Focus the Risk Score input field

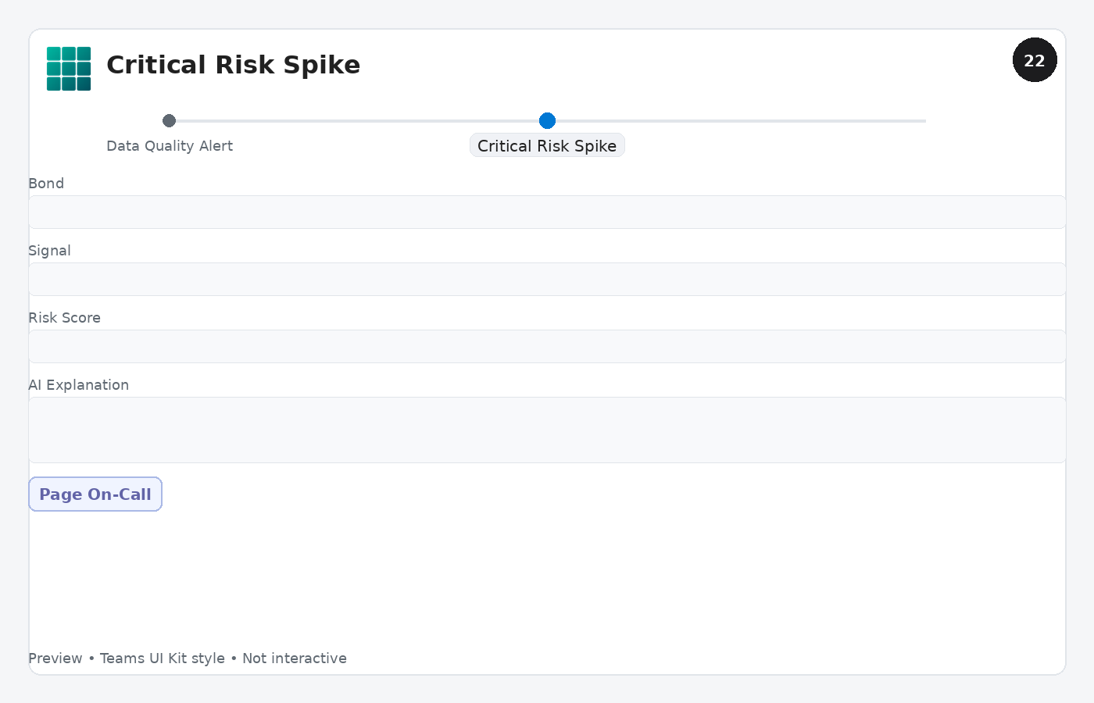point(547,346)
